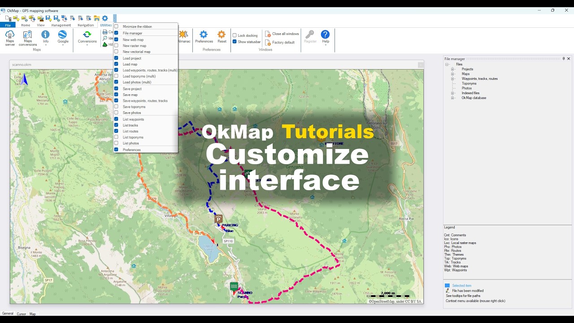Enable New raster map in customize menu
The height and width of the screenshot is (323, 574).
[x=116, y=46]
